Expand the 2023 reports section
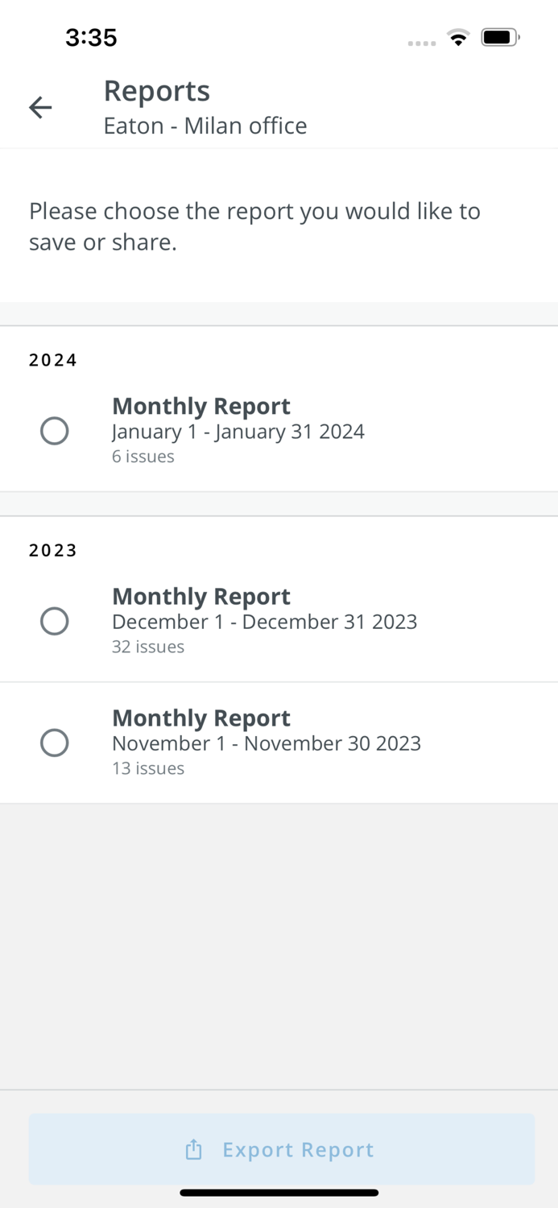The width and height of the screenshot is (558, 1208). 52,550
